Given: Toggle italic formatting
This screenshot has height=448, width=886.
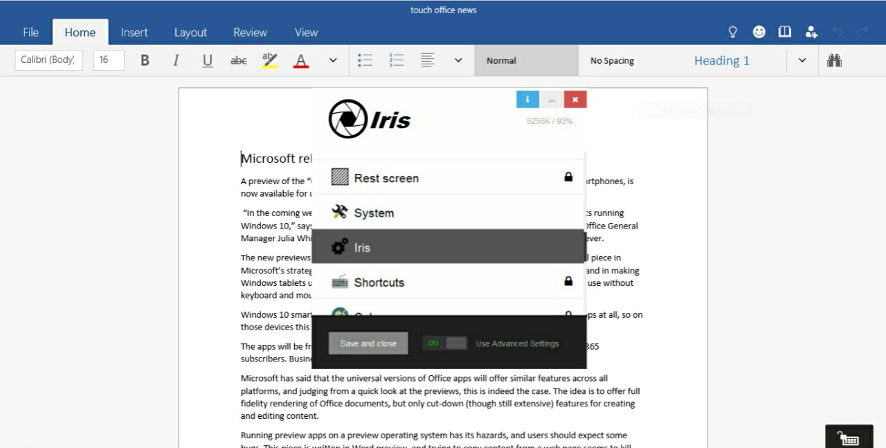Looking at the screenshot, I should [176, 60].
